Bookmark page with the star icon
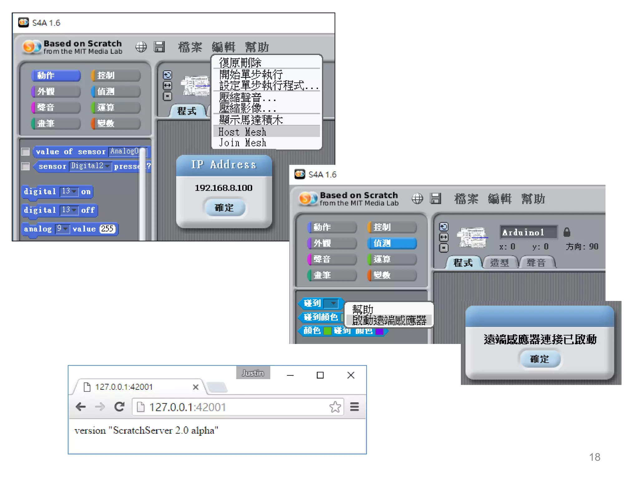This screenshot has width=639, height=479. point(335,407)
